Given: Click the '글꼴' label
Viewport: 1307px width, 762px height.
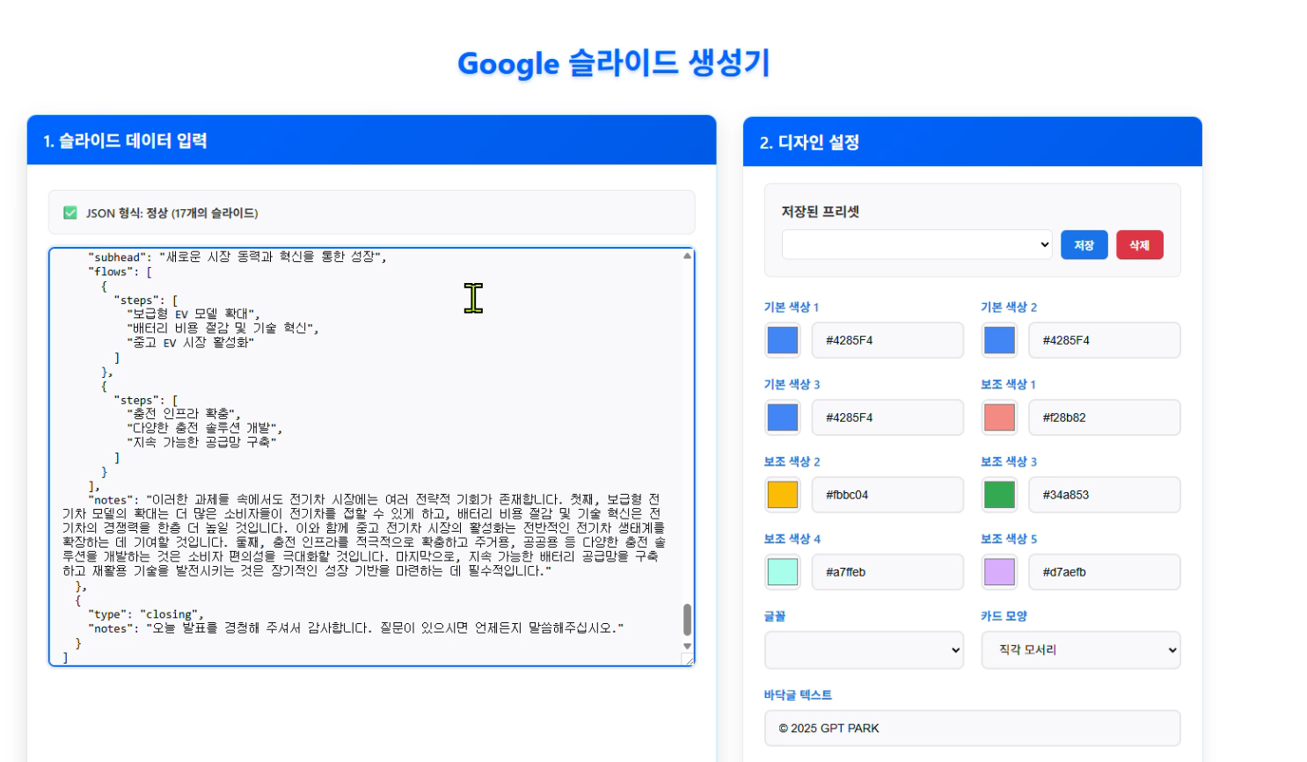Looking at the screenshot, I should tap(775, 616).
